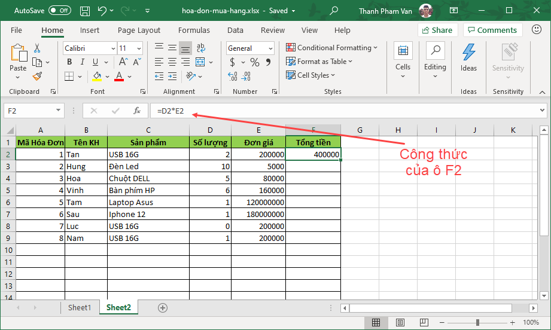
Task: Click the Copy icon
Action: [x=37, y=63]
